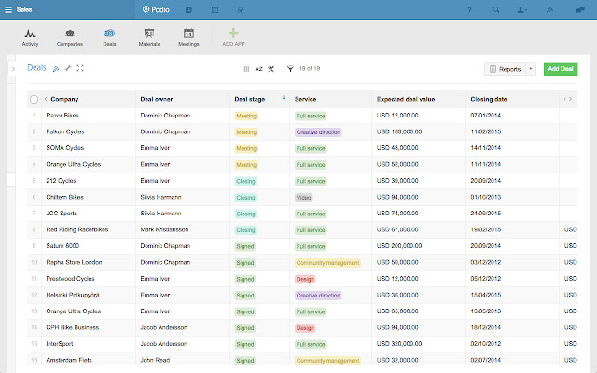Click the Podio logo home
Screen dimensions: 597x373
156,9
